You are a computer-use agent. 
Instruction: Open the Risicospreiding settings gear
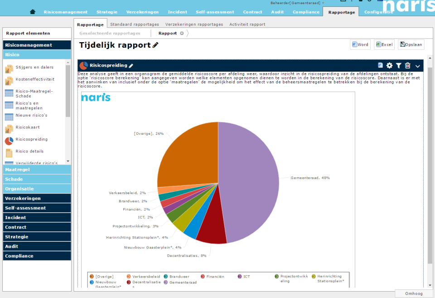389,65
